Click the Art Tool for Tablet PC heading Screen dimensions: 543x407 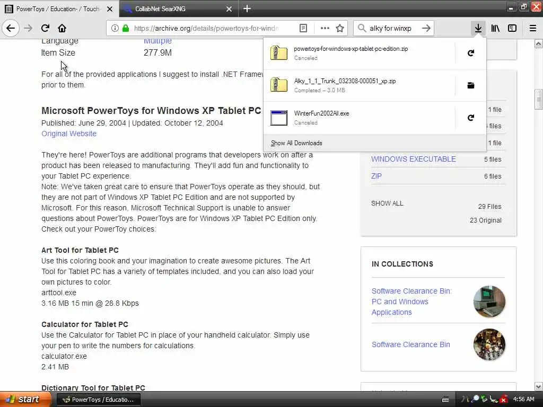(80, 250)
